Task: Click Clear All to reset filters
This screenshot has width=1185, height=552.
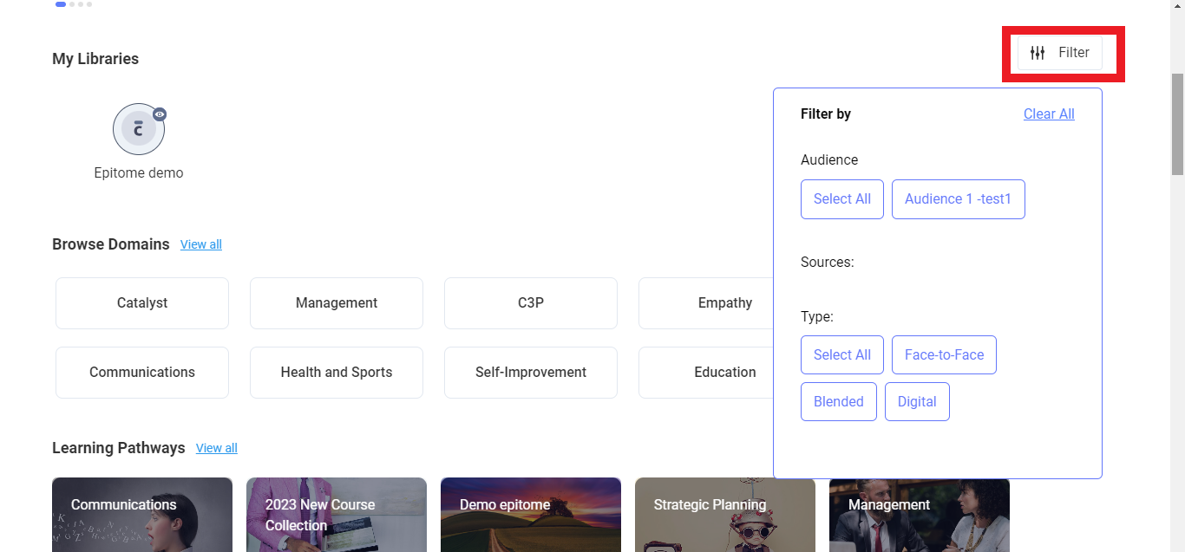Action: [x=1049, y=114]
